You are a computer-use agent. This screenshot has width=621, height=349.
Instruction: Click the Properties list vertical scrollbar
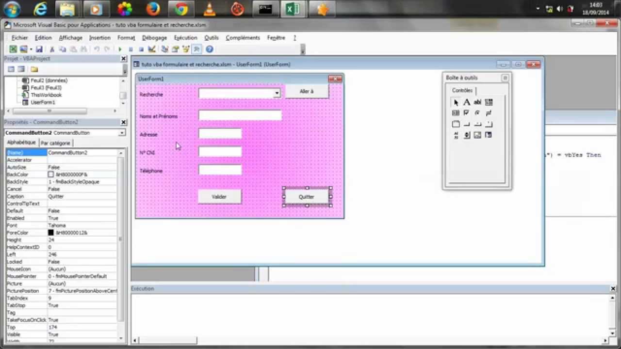pos(121,245)
